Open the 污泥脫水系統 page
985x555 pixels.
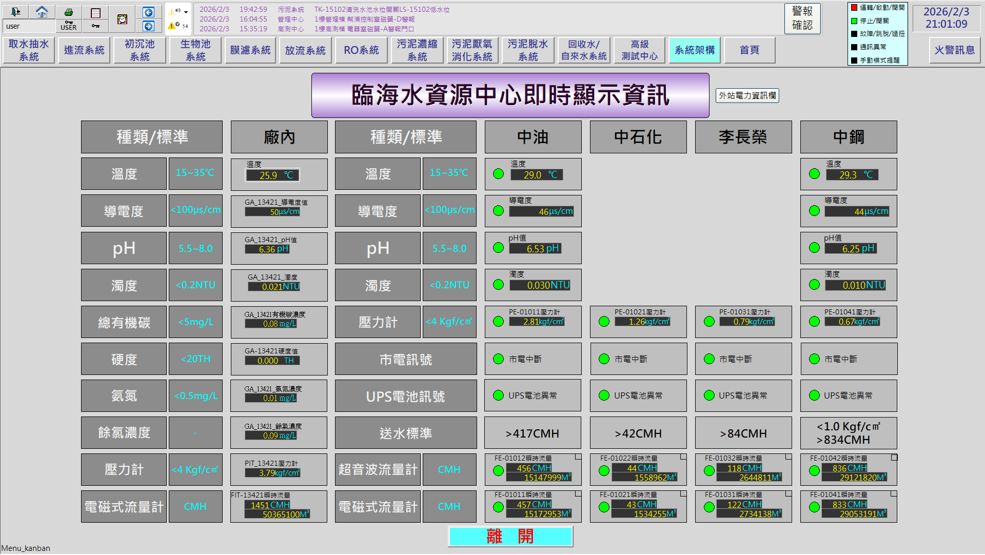(528, 50)
